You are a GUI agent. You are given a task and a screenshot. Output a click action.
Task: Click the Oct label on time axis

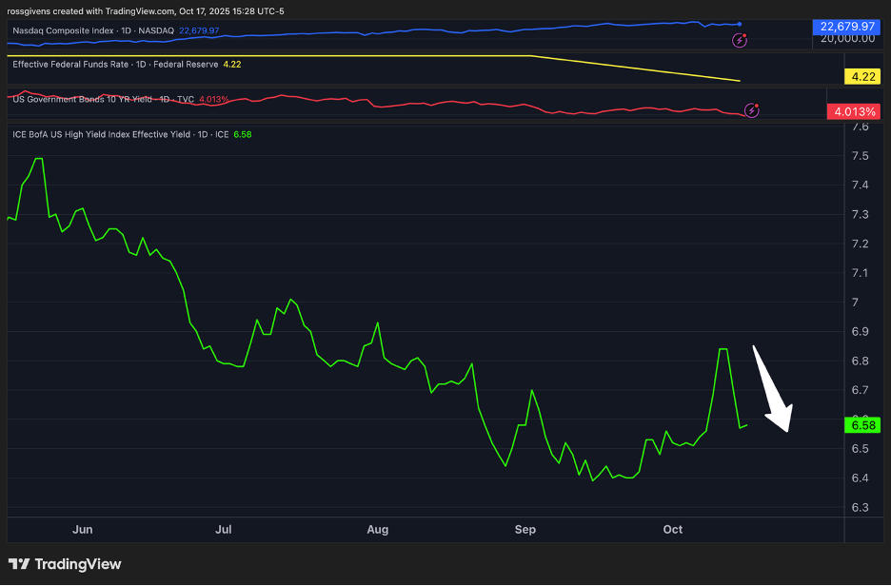(x=673, y=529)
